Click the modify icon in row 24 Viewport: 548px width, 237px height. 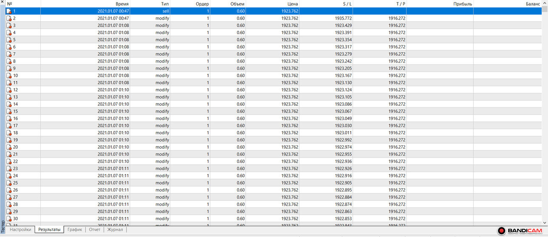pyautogui.click(x=9, y=176)
